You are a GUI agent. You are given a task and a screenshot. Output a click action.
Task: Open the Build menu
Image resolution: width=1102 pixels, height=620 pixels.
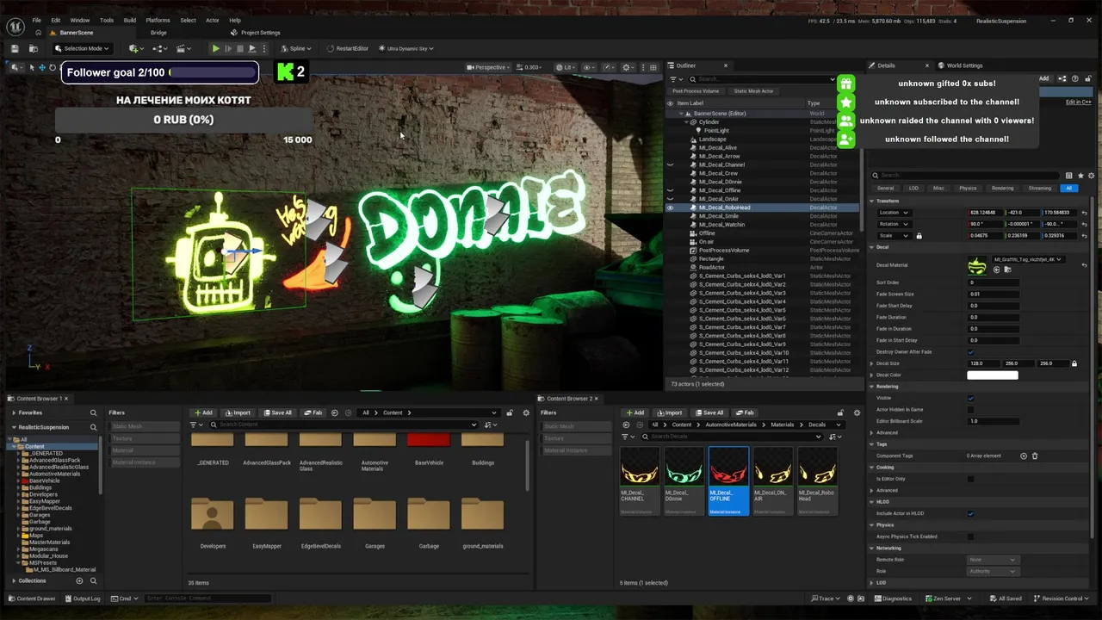[129, 20]
